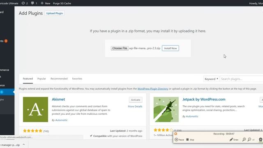
Task: Click Install Now for the uploaded zip
Action: coord(171,48)
